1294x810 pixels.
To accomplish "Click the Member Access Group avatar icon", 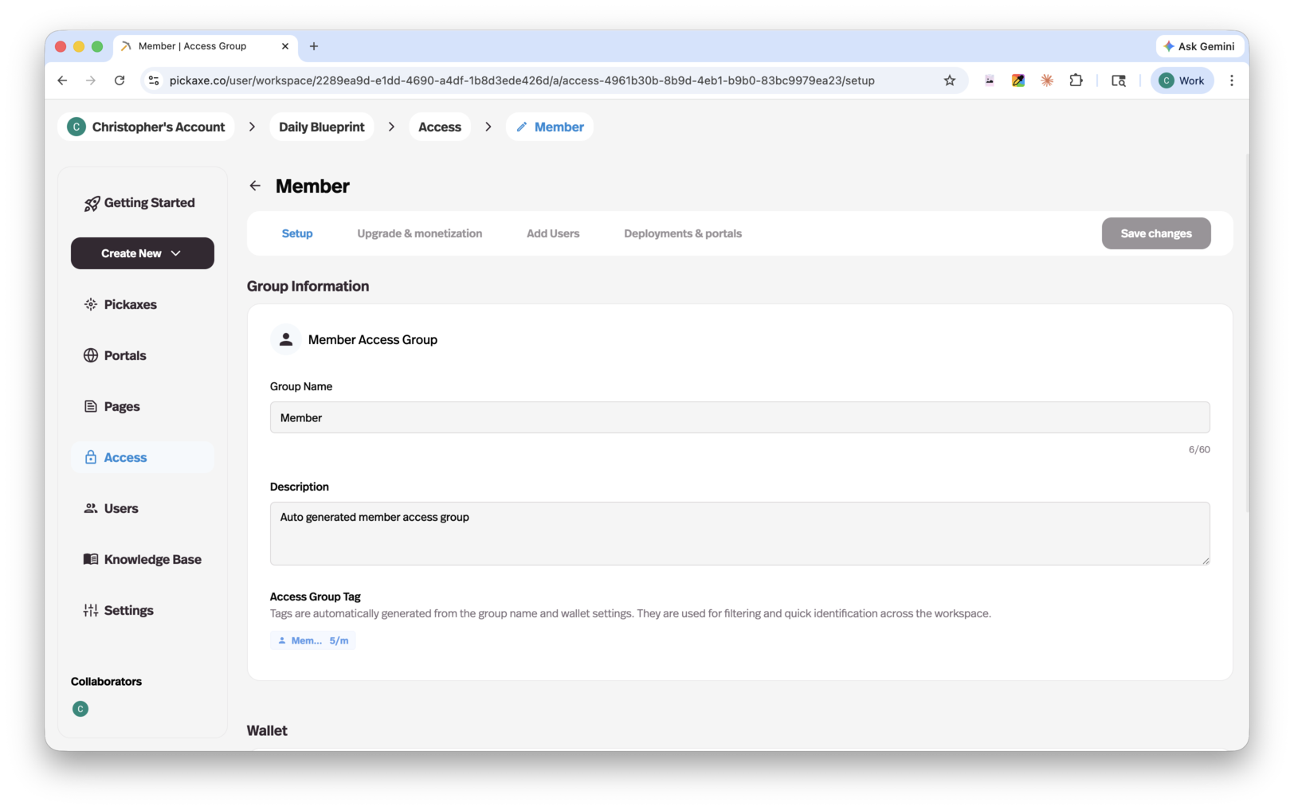I will coord(286,339).
